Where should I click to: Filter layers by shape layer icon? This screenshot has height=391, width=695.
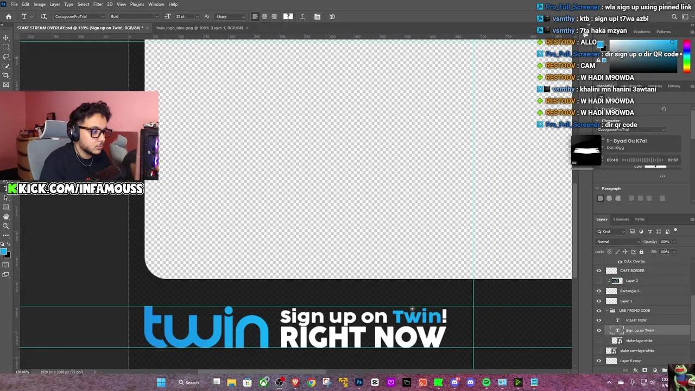coord(659,231)
